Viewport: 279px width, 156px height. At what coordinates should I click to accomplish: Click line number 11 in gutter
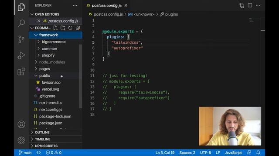click(x=92, y=76)
